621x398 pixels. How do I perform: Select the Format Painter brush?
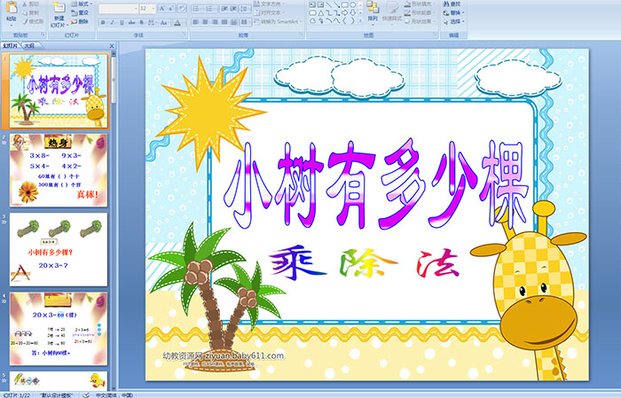pos(25,21)
